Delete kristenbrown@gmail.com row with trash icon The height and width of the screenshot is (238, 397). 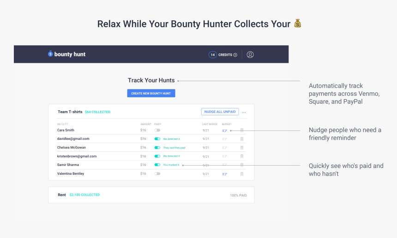pos(242,156)
